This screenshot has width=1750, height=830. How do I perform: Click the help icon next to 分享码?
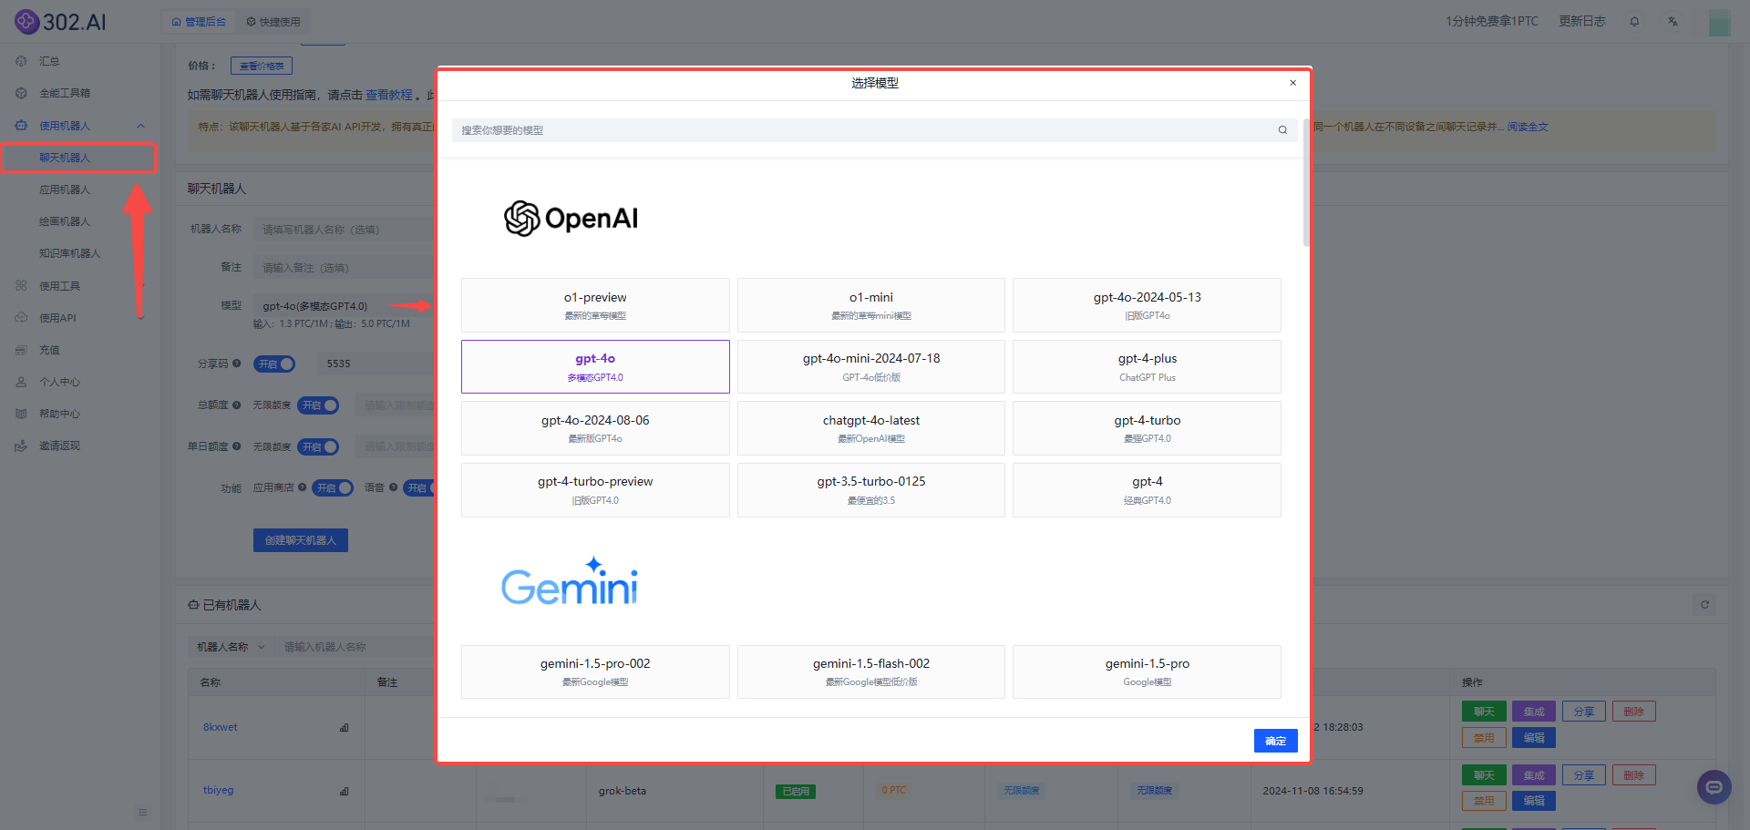click(x=237, y=364)
